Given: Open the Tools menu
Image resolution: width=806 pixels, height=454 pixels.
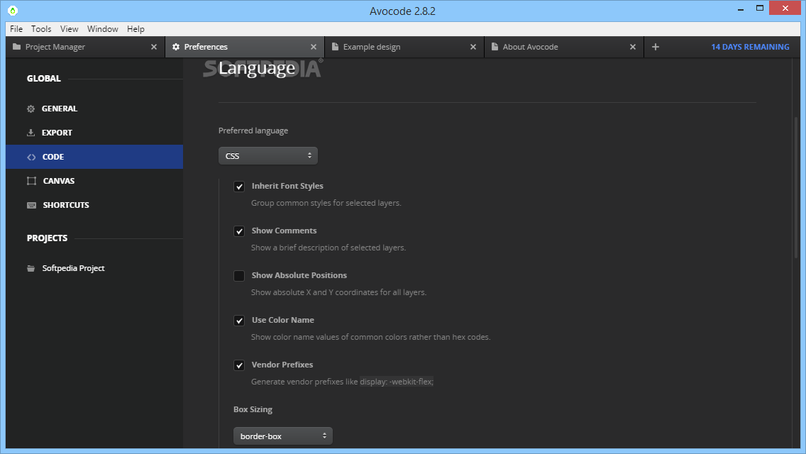Looking at the screenshot, I should click(41, 29).
